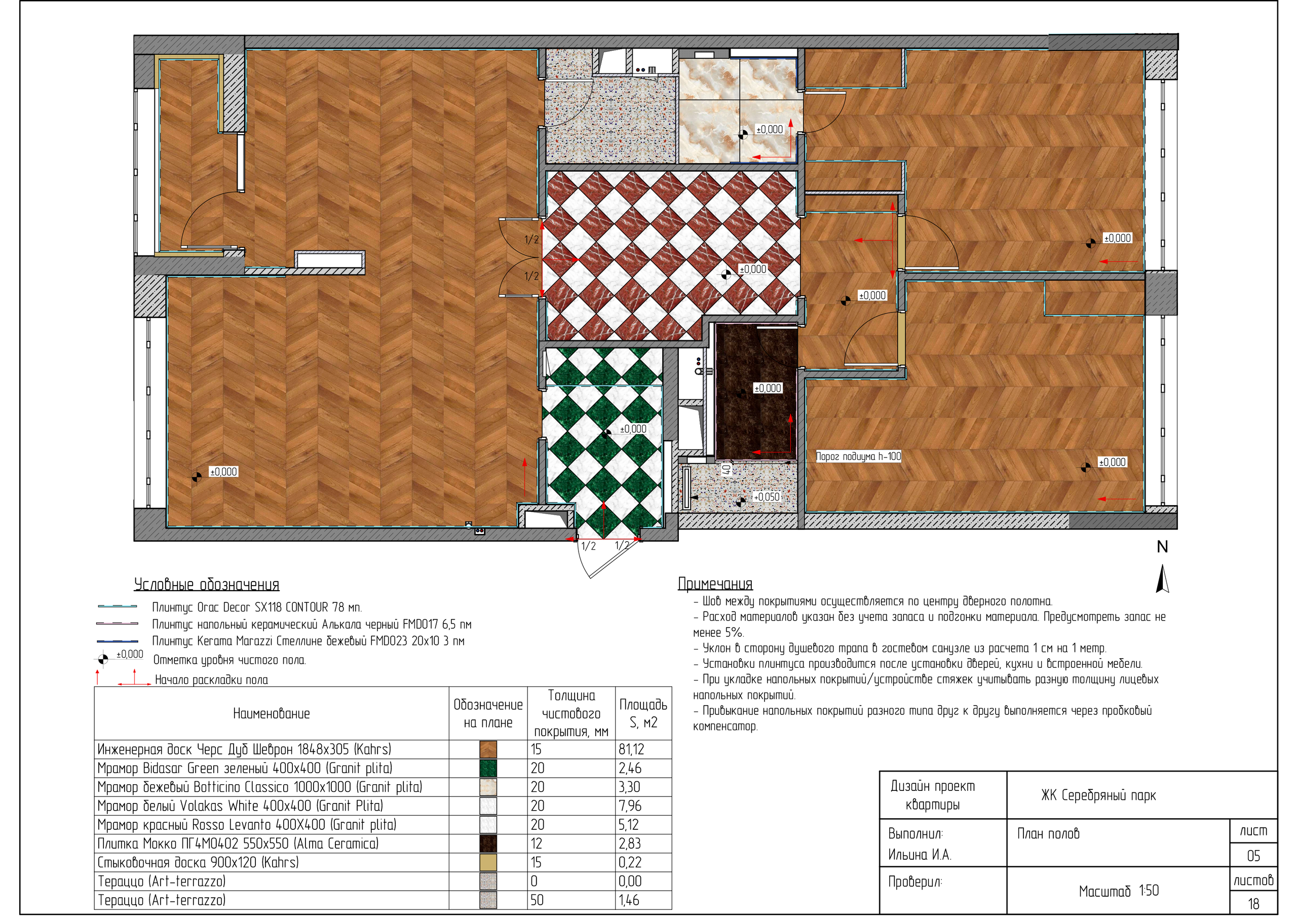Image resolution: width=1297 pixels, height=917 pixels.
Task: Click the 'Масштаб 1:50' scale text
Action: pyautogui.click(x=1118, y=891)
